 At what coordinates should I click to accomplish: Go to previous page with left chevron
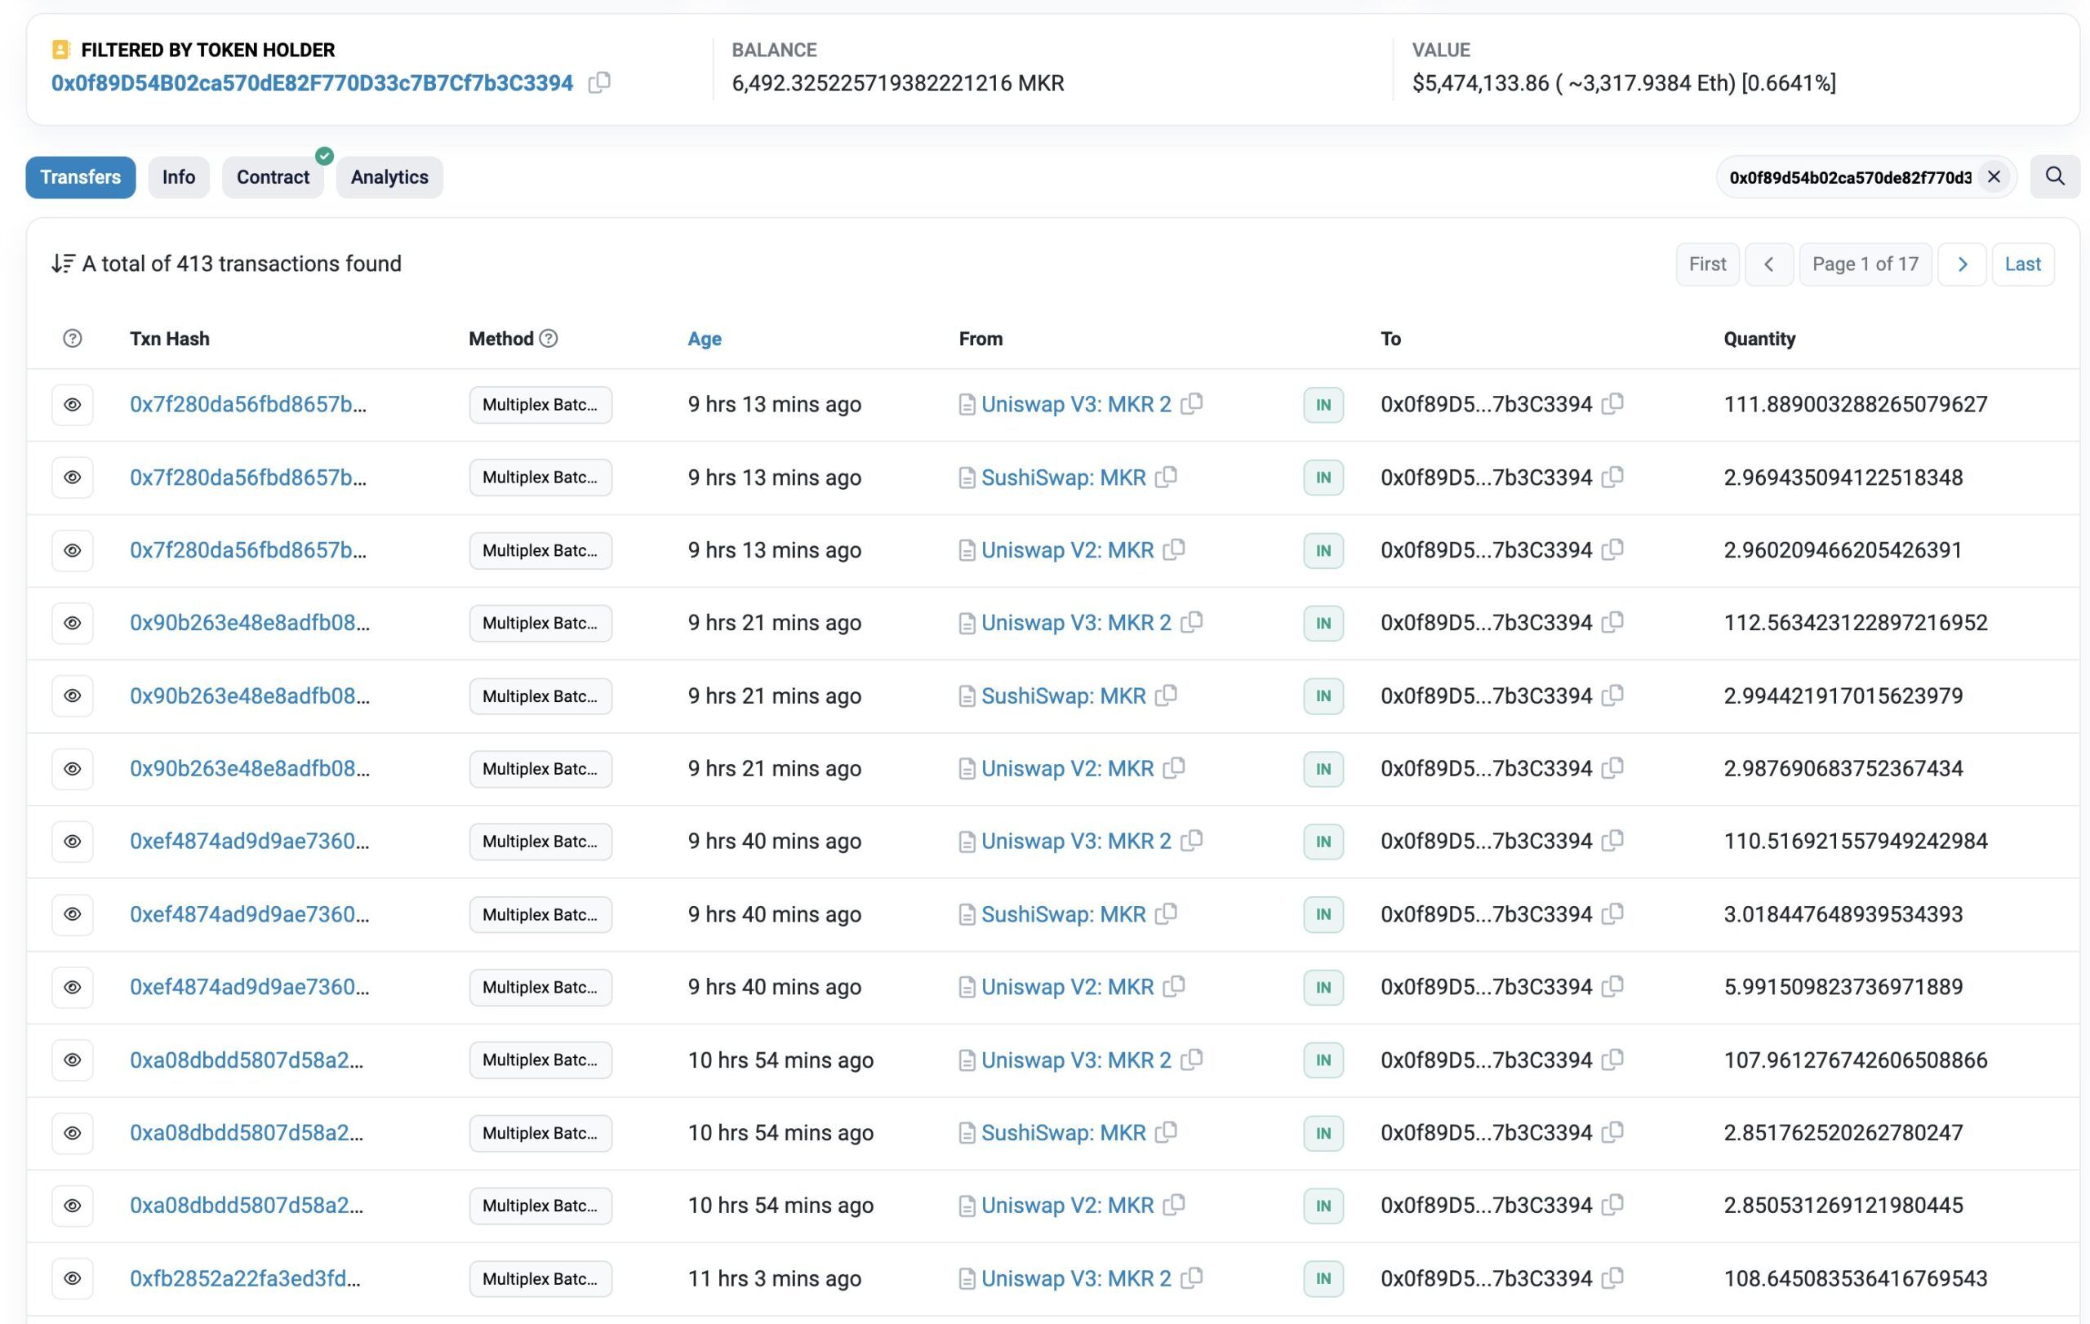click(x=1769, y=264)
